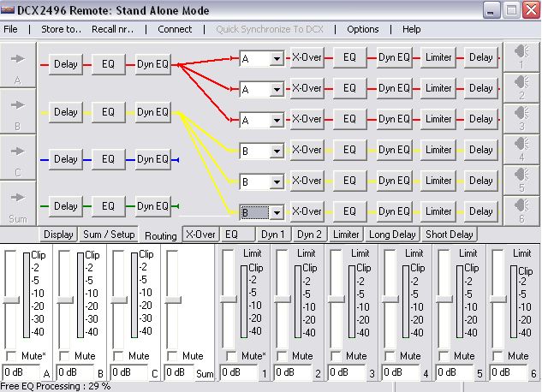Select output 6 speaker icon
The height and width of the screenshot is (392, 542).
tap(521, 205)
